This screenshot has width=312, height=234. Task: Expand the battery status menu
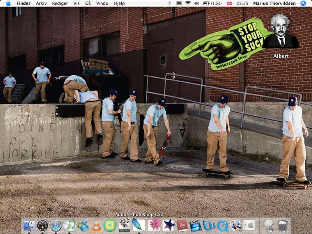tap(213, 3)
